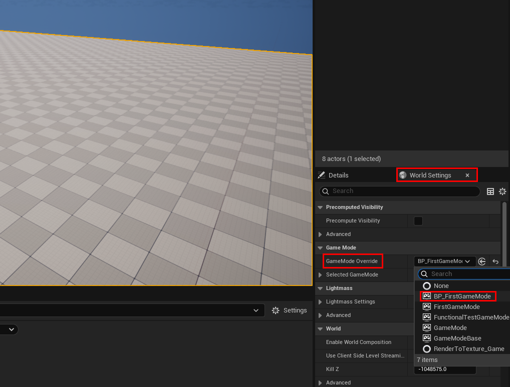This screenshot has height=387, width=510.
Task: Choose FirstGameMode from the list
Action: [462, 307]
